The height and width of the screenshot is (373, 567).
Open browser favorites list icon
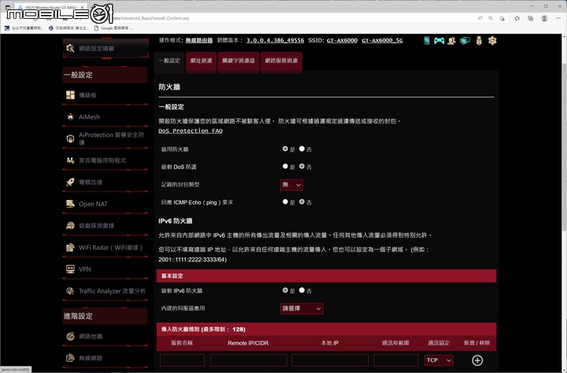click(x=517, y=18)
